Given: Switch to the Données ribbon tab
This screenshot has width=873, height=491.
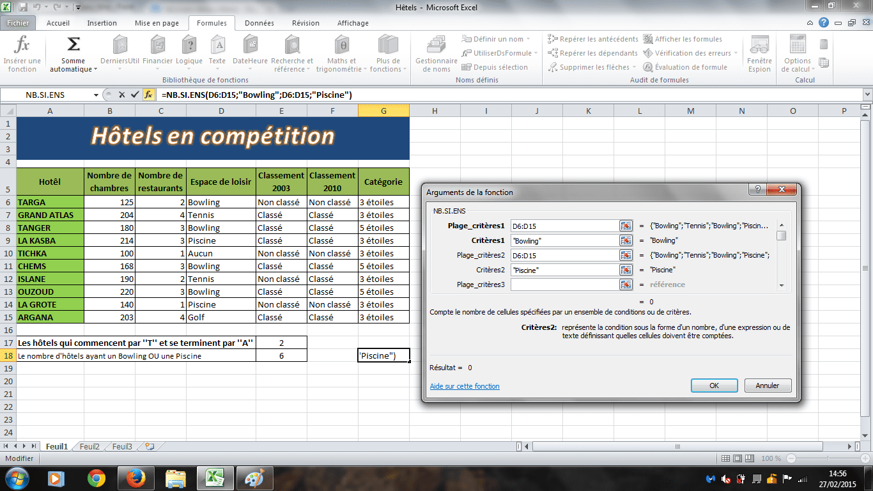Looking at the screenshot, I should (x=259, y=23).
